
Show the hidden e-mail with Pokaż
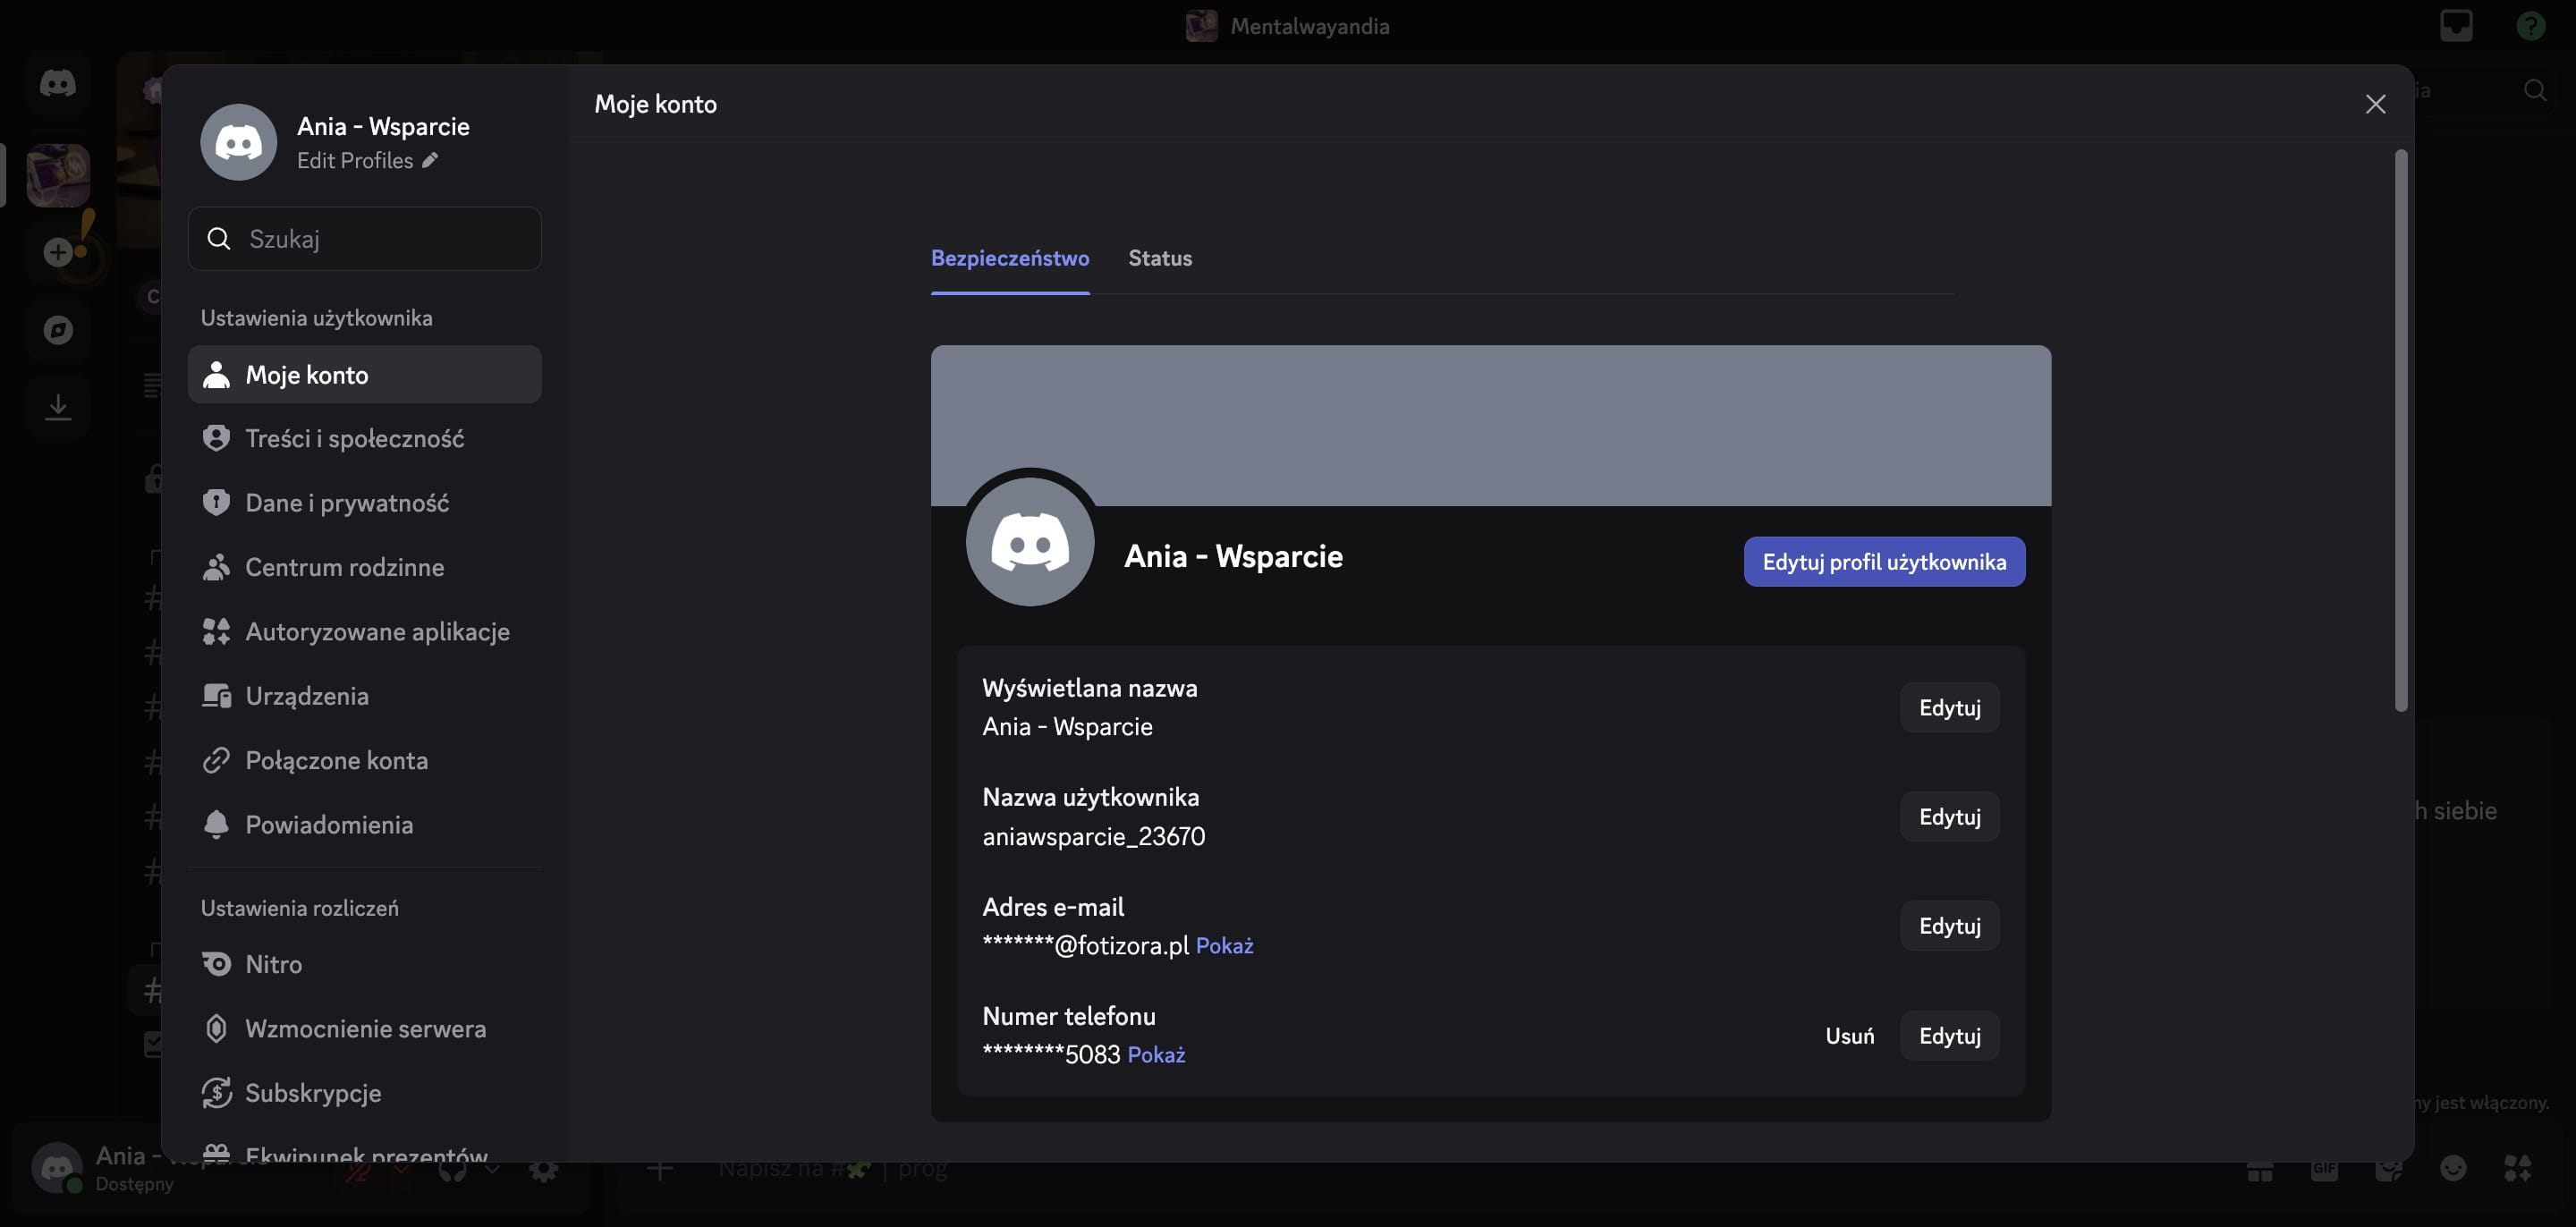pyautogui.click(x=1224, y=945)
